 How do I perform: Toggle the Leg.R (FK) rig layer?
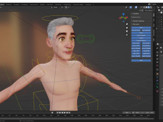pyautogui.click(x=146, y=54)
